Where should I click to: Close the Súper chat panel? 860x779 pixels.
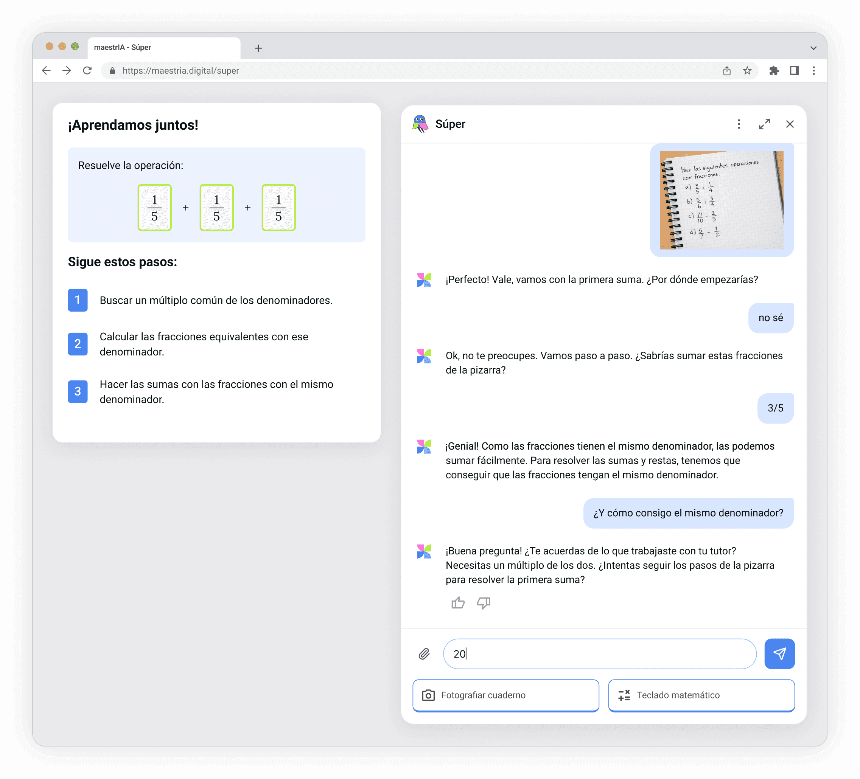(x=790, y=124)
